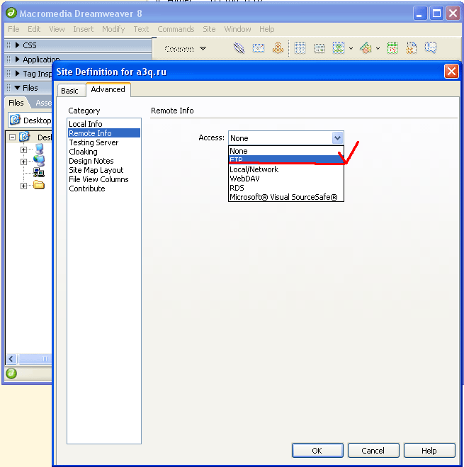Expand the Application panel group
This screenshot has height=467, width=464.
click(x=17, y=60)
